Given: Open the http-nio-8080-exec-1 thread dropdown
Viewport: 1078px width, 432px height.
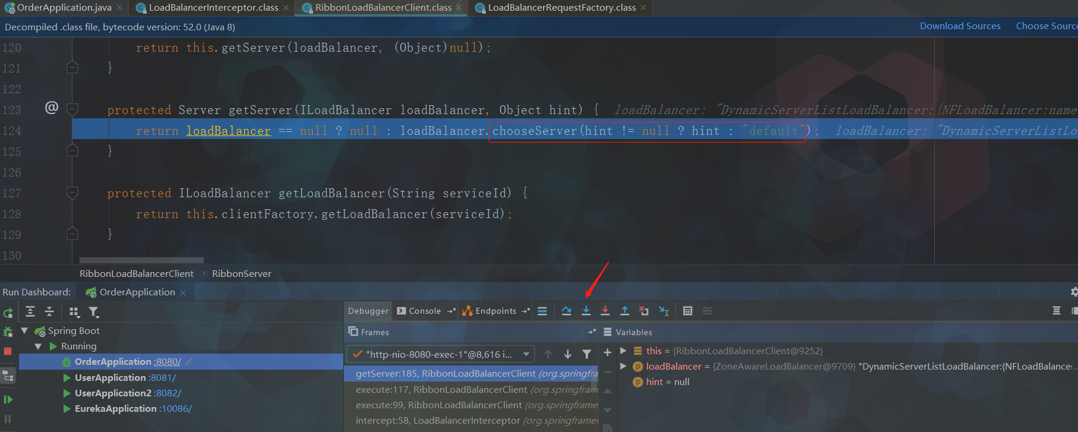Looking at the screenshot, I should tap(440, 354).
